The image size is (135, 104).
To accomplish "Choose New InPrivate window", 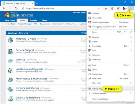I will click(110, 22).
